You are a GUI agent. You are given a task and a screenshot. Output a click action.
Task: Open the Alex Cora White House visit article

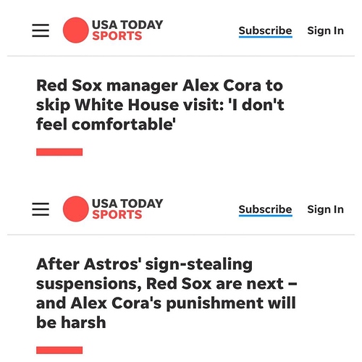(160, 105)
